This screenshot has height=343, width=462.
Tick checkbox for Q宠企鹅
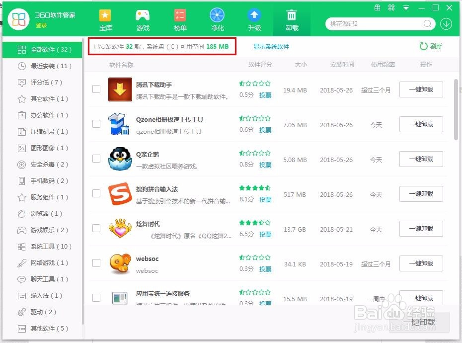[x=96, y=159]
